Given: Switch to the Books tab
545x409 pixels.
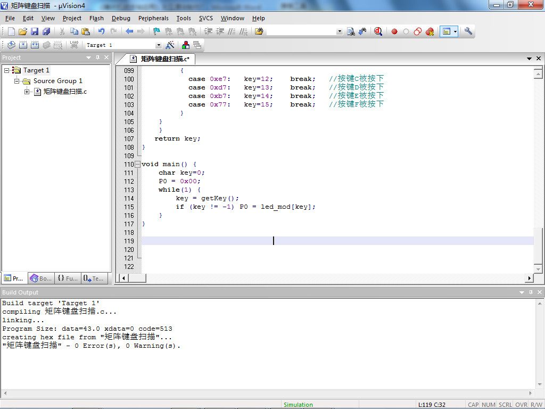Looking at the screenshot, I should point(41,278).
